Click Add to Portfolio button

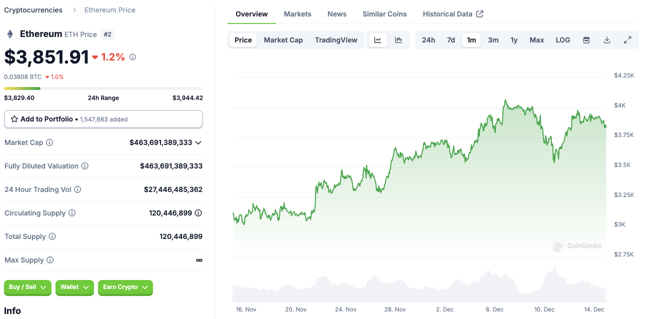(103, 119)
